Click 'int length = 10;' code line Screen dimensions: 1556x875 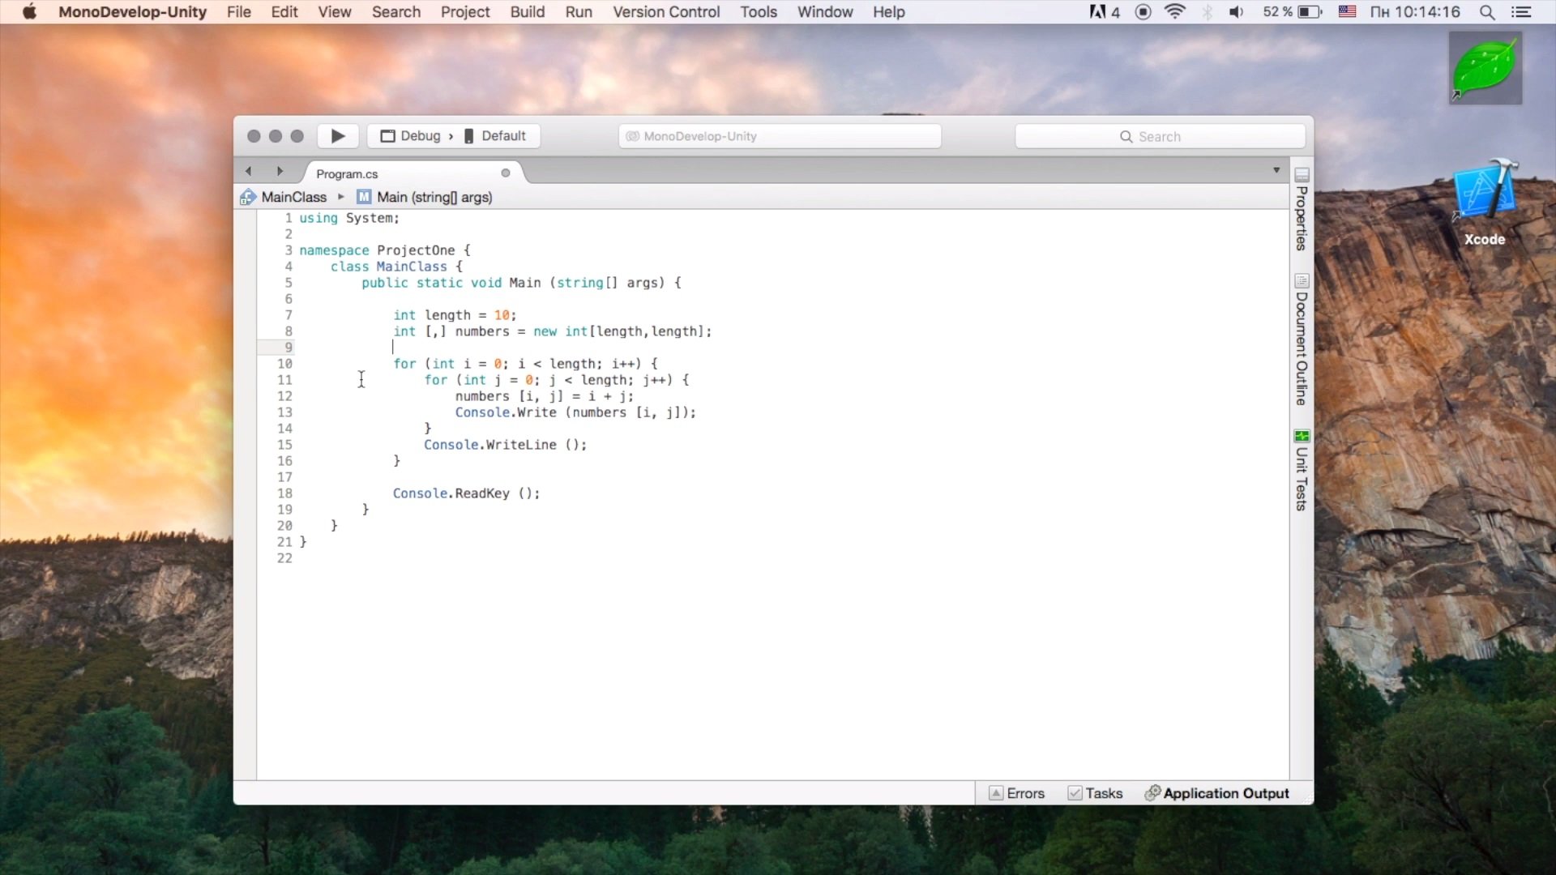pos(455,315)
